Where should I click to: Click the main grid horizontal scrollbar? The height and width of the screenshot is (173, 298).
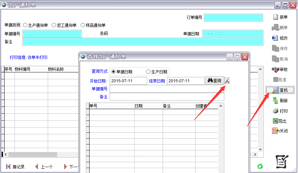point(33,154)
